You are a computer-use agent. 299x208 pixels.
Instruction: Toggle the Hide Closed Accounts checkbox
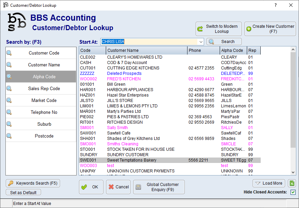[x=293, y=192]
